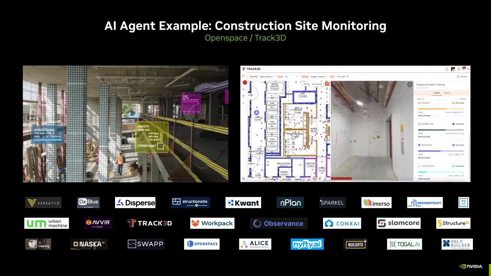Image resolution: width=491 pixels, height=276 pixels.
Task: Click the OpenSpace logo in partner grid
Action: pos(202,244)
